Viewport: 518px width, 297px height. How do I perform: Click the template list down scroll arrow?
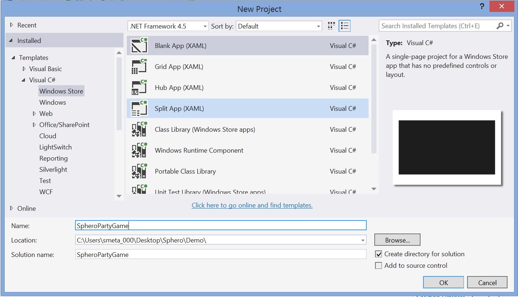pyautogui.click(x=374, y=189)
